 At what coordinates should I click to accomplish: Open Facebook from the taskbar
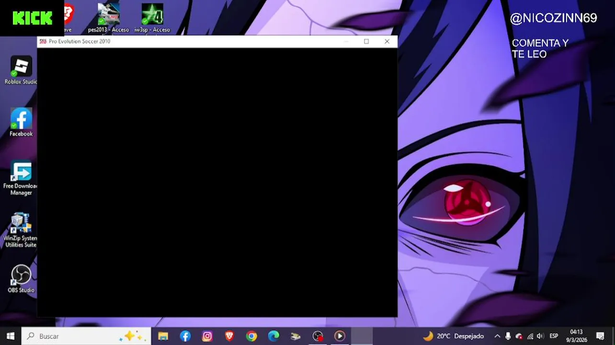185,336
